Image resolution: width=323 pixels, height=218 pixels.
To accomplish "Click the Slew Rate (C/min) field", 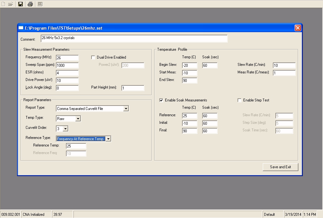I will coord(284,65).
